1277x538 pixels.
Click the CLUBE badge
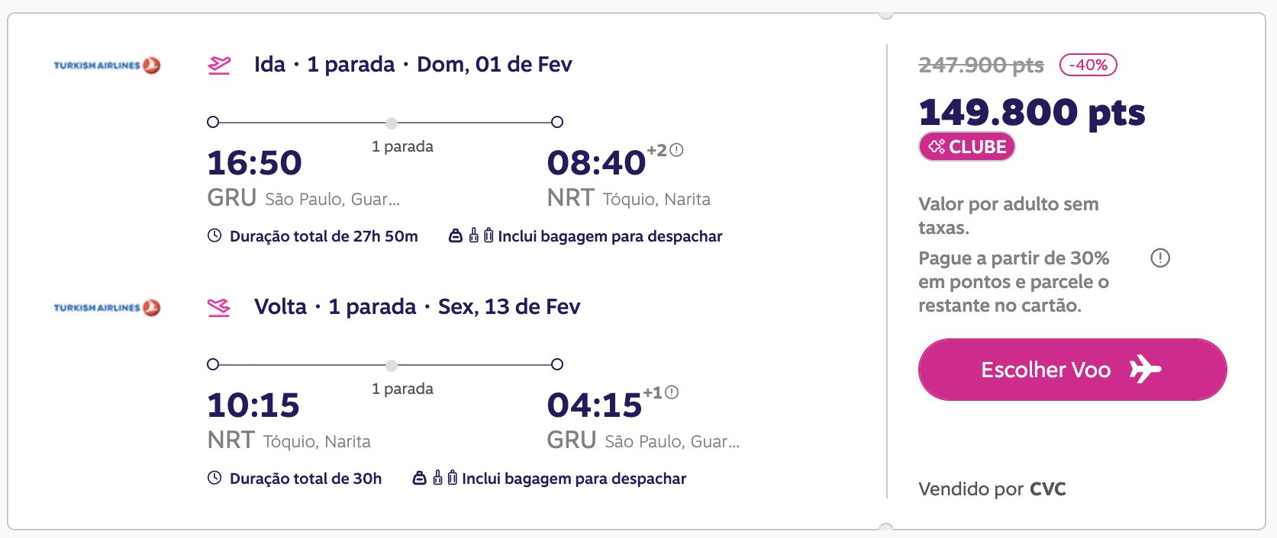(966, 146)
